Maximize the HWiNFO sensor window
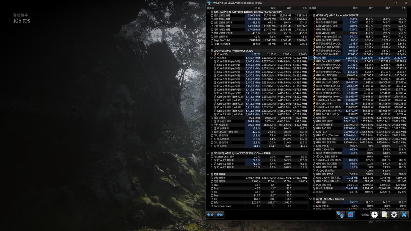This screenshot has height=231, width=411. pyautogui.click(x=396, y=3)
